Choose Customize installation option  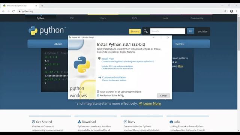[x=114, y=78]
